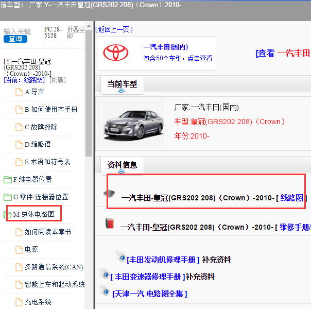Click the 刷新 refresh link
This screenshot has width=311, height=309.
[x=58, y=80]
